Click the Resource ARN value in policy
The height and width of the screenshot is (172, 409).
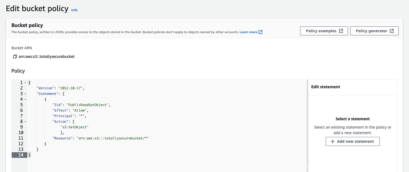[x=113, y=138]
